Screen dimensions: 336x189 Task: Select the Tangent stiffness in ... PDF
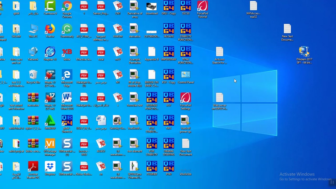click(101, 33)
